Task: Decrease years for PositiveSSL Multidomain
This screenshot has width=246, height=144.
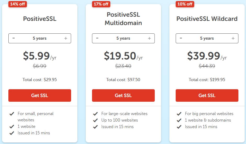Action: point(97,38)
